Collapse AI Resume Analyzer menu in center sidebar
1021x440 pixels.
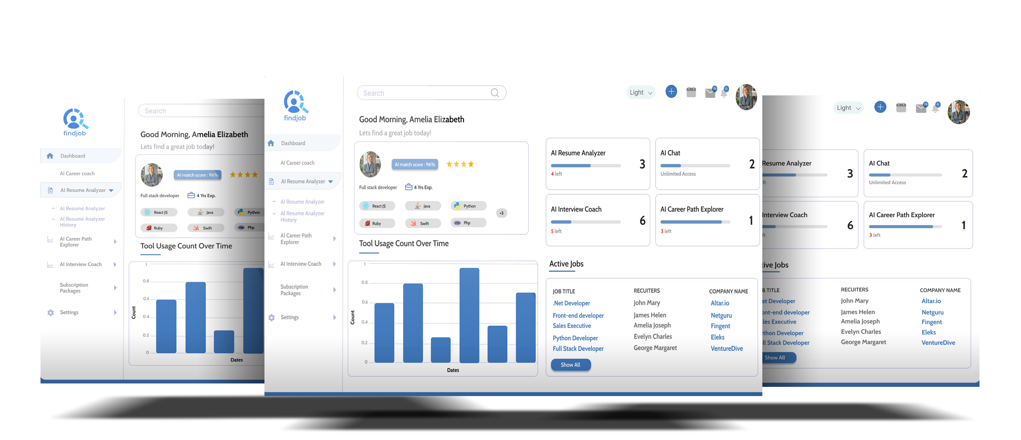[330, 181]
